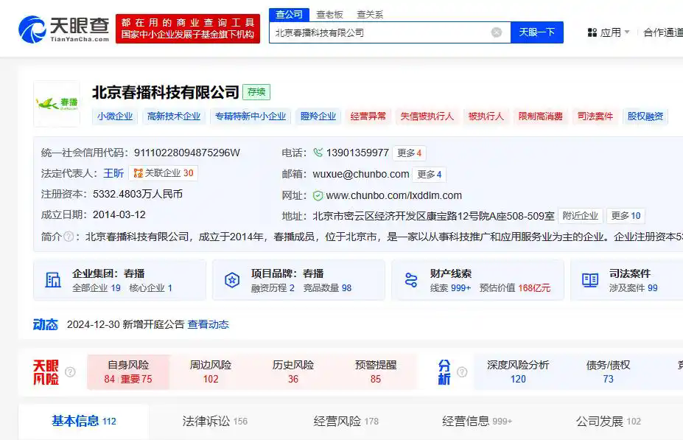
Task: Click website www.chunbo.com/lxddlm.com link
Action: click(393, 195)
